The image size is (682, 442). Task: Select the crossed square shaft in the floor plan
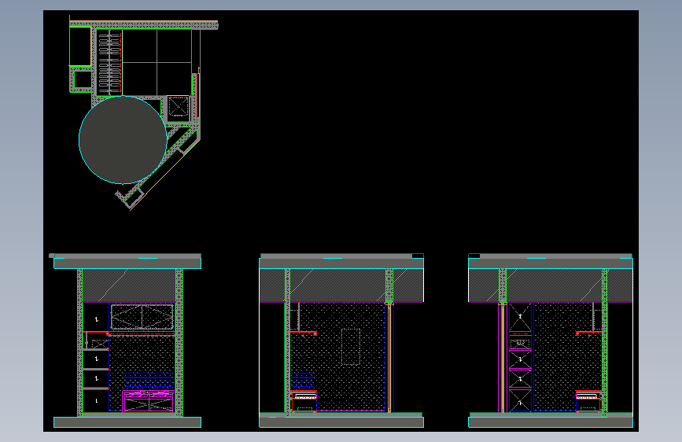tap(179, 107)
